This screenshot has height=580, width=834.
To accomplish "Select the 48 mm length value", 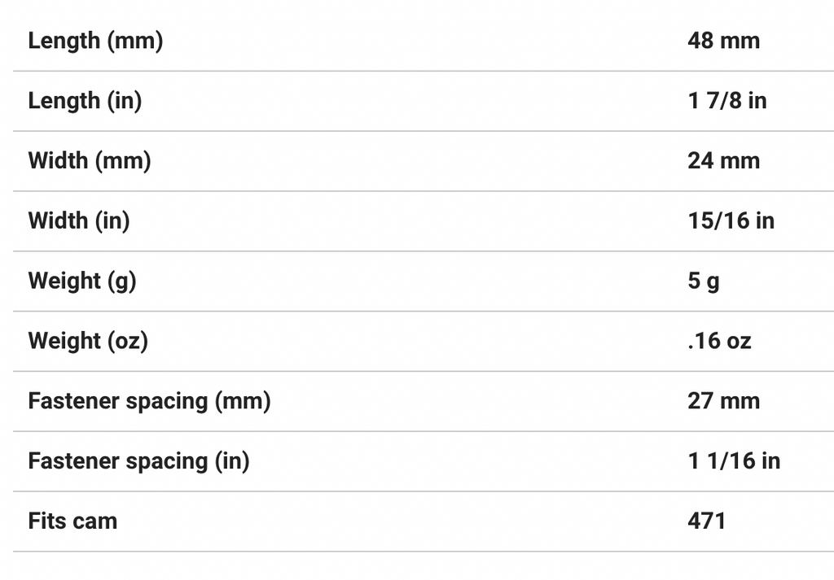I will point(723,41).
